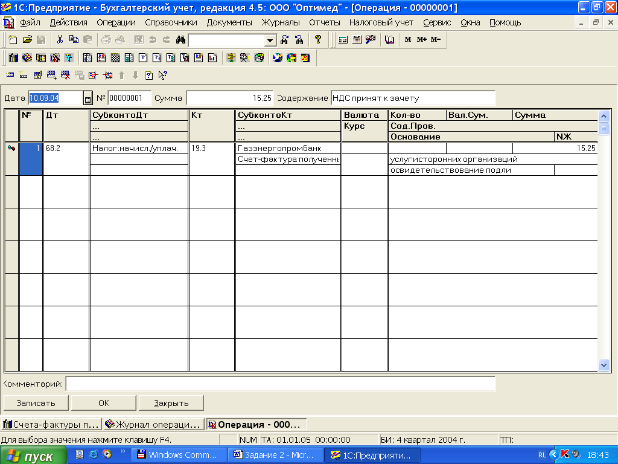The image size is (618, 464).
Task: Switch to the Журнал операций window tab
Action: pyautogui.click(x=153, y=424)
